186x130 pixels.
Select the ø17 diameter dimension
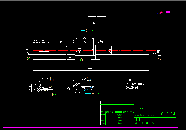coord(158,51)
